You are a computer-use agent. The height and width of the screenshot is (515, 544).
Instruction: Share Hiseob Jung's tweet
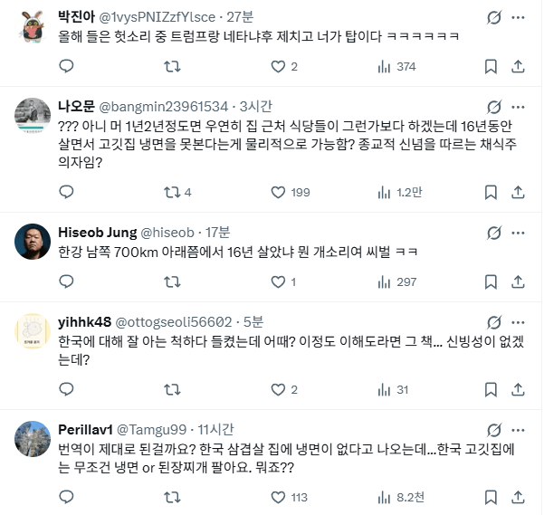tap(519, 282)
